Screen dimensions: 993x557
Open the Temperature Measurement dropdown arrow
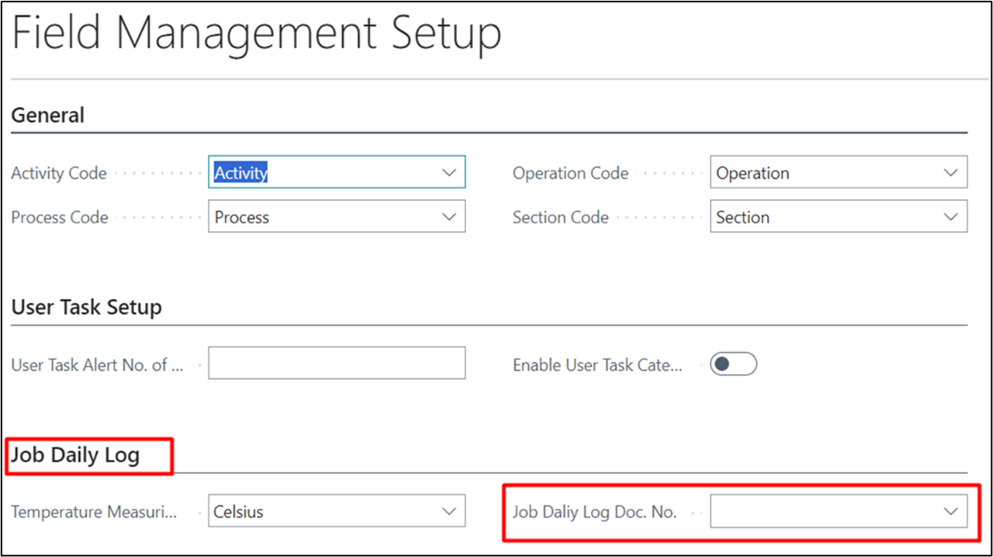point(448,512)
